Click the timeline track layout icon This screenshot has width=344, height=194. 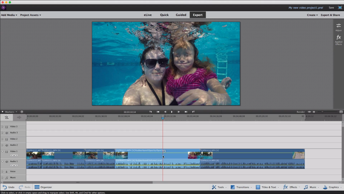click(x=7, y=118)
